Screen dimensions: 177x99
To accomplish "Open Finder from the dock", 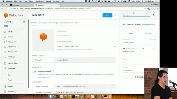I will [50, 97].
